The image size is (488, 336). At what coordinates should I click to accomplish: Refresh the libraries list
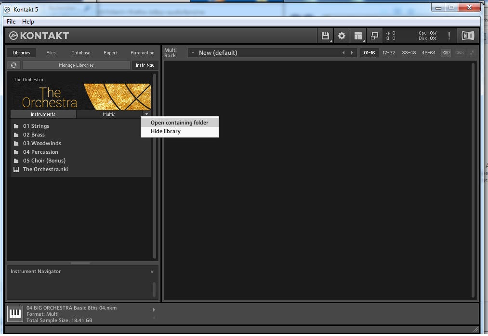click(13, 65)
